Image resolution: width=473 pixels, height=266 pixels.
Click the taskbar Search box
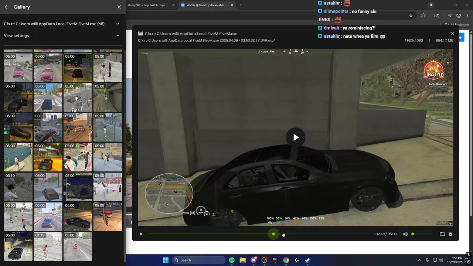[199, 260]
